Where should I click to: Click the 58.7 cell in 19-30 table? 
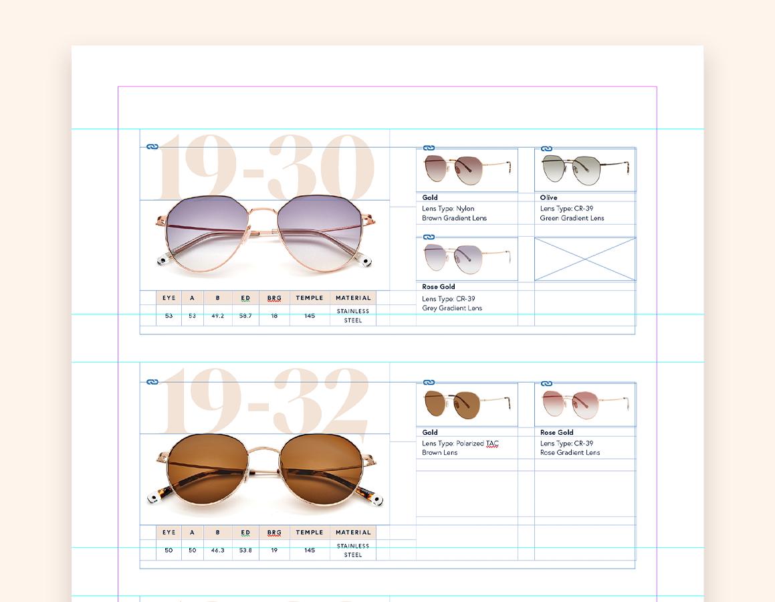coord(245,316)
